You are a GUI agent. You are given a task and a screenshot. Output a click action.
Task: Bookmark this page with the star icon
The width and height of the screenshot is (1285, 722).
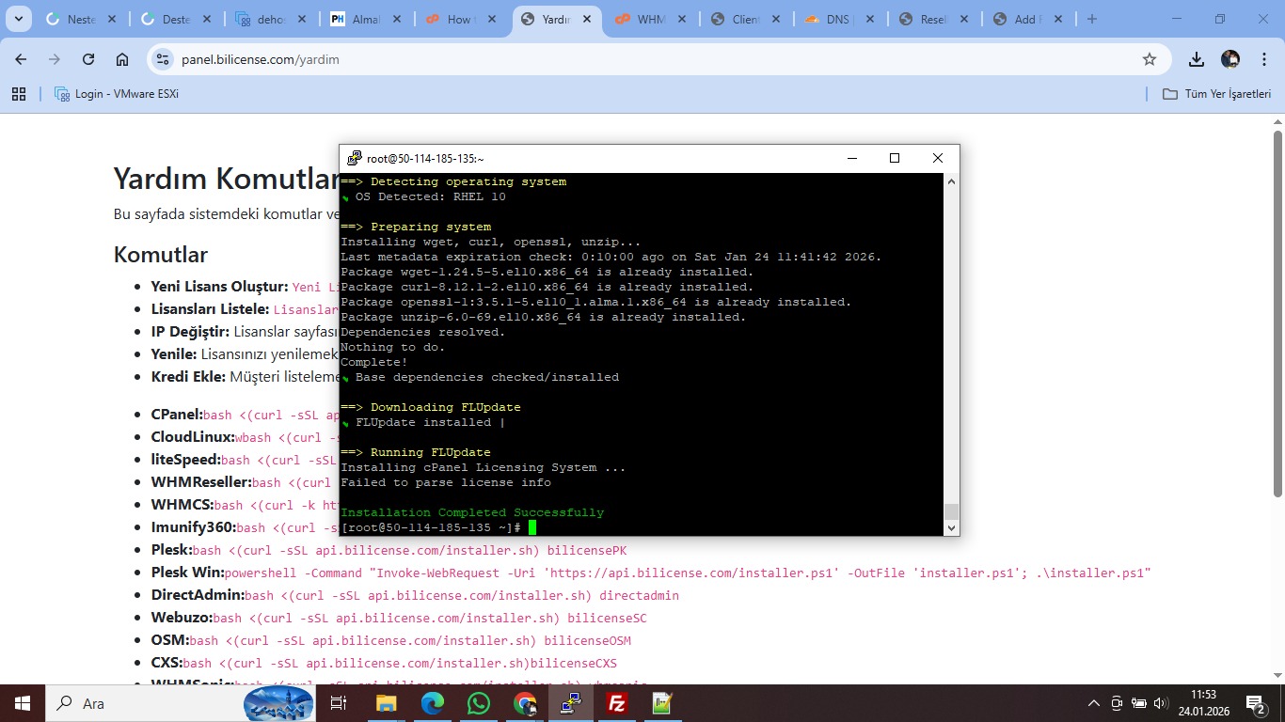click(1150, 59)
